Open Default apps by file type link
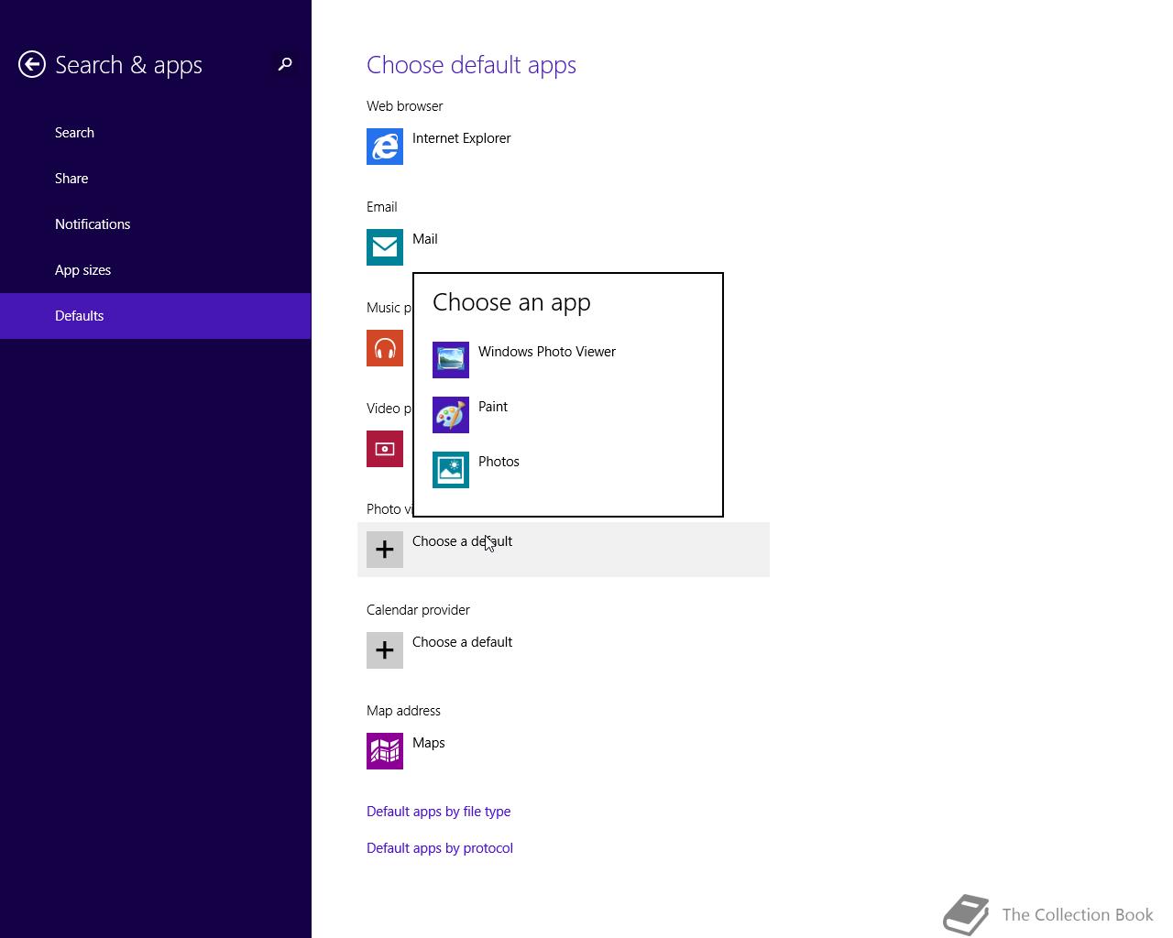Image resolution: width=1173 pixels, height=938 pixels. pos(438,812)
